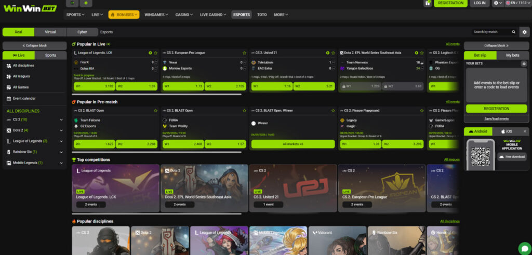Open the header settings gear dropdown
532x255 pixels.
[498, 3]
